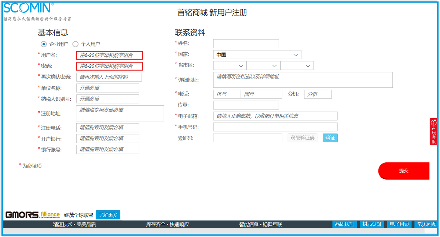440x237 pixels.
Task: Select the 企业用户 radio button
Action: 44,44
